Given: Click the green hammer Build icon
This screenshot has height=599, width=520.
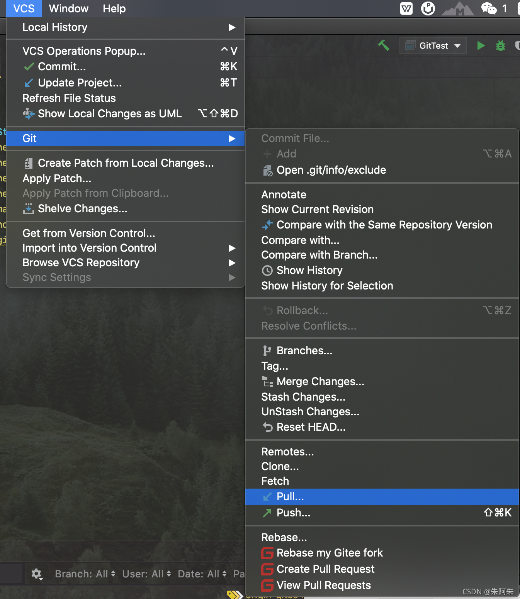Looking at the screenshot, I should [x=384, y=46].
